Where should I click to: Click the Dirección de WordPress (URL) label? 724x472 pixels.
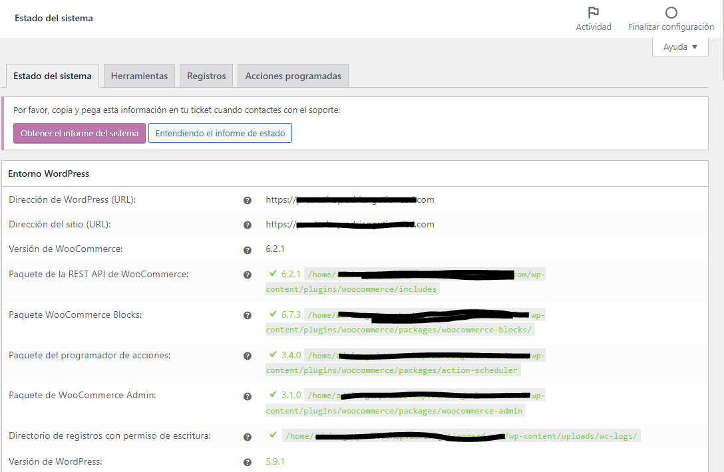(x=72, y=200)
